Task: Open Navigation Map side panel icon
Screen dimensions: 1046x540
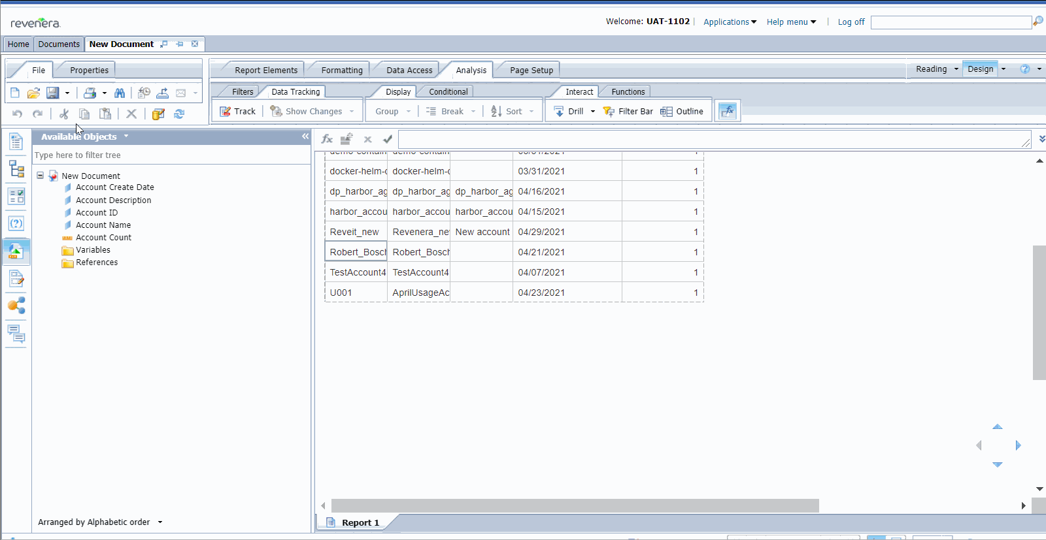Action: pyautogui.click(x=16, y=168)
